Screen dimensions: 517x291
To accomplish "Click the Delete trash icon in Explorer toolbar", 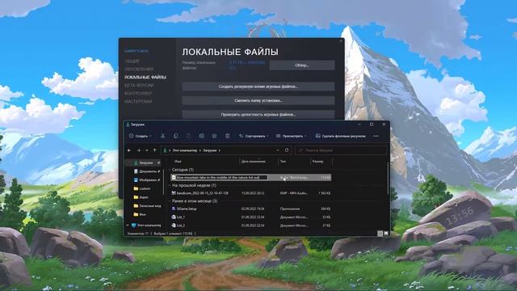I will pyautogui.click(x=228, y=136).
